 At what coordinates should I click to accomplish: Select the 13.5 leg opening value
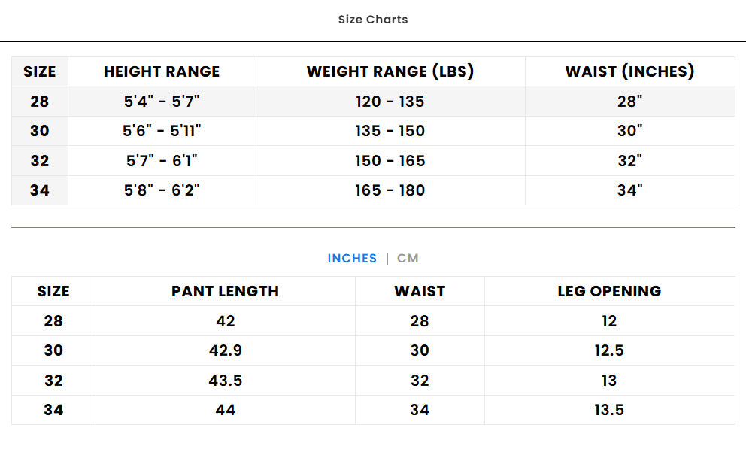tap(609, 410)
